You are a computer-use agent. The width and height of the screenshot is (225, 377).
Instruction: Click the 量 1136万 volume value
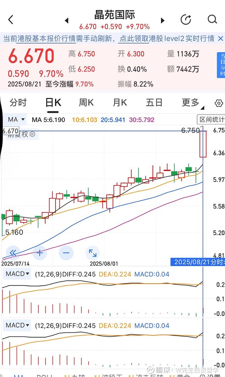183,54
